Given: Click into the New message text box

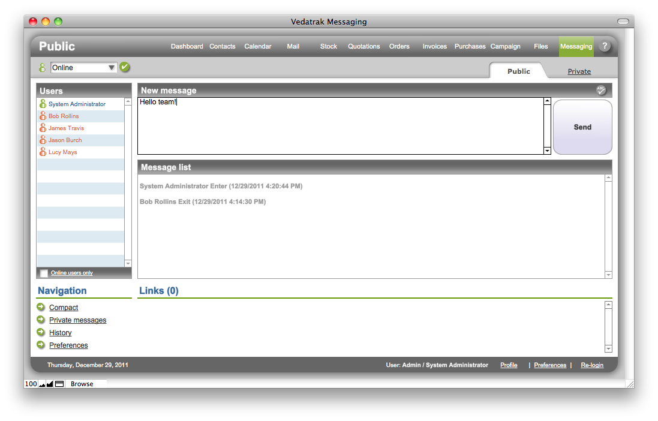Looking at the screenshot, I should [x=340, y=126].
